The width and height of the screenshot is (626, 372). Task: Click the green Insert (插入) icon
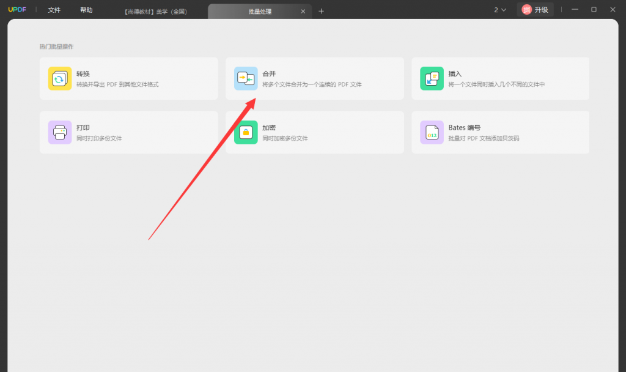(x=432, y=78)
